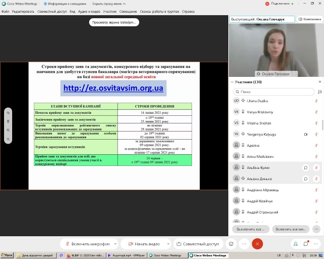Open the Совещание menu
The height and width of the screenshot is (259, 324).
click(128, 11)
